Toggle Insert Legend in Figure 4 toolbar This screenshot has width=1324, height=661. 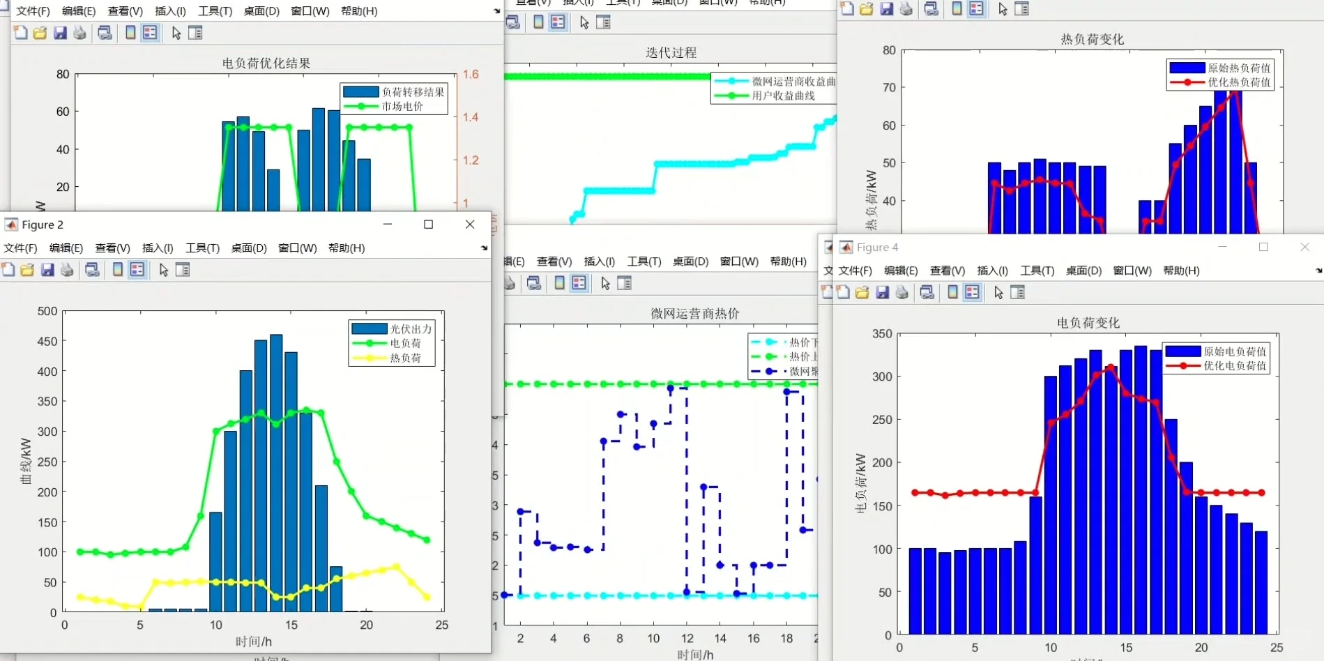click(x=973, y=293)
